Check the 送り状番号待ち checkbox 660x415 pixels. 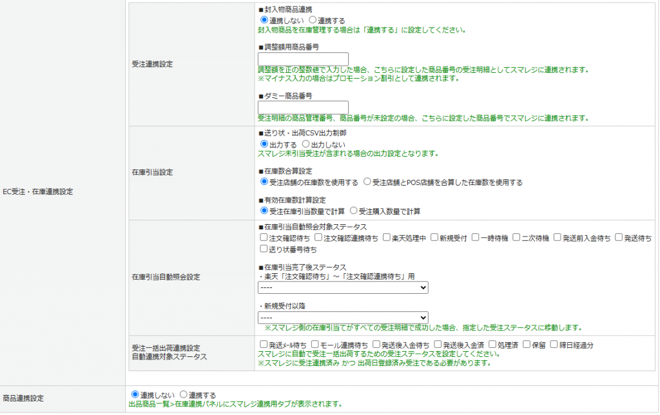coord(264,249)
